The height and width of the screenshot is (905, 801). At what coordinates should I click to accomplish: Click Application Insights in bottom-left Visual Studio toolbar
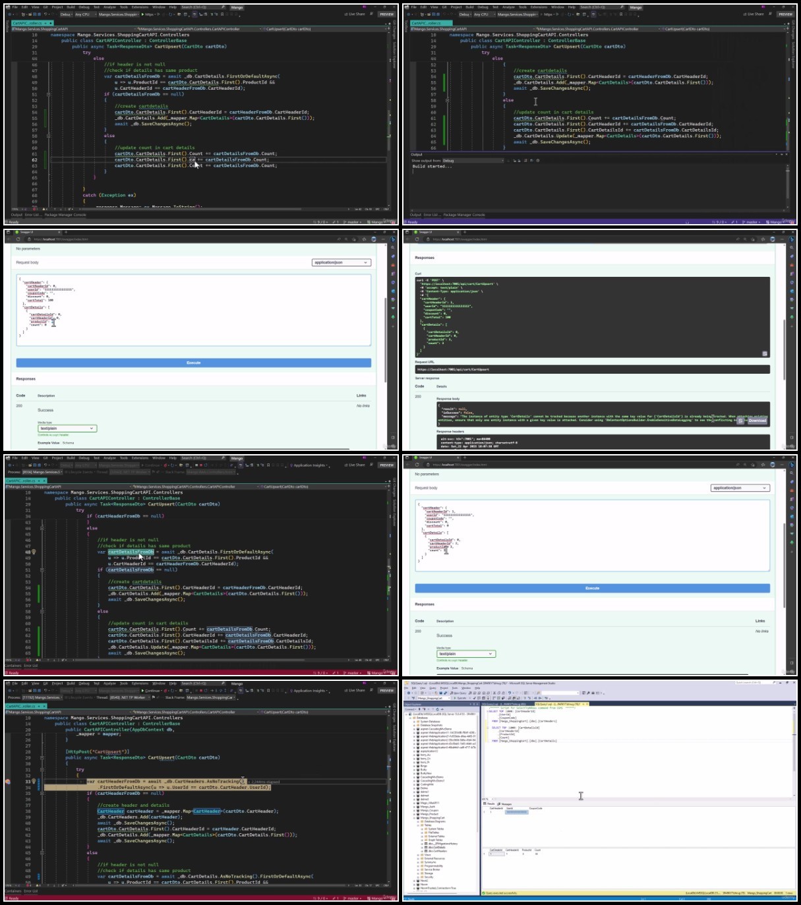[309, 690]
